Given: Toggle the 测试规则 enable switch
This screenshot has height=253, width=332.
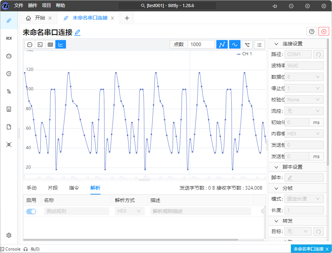Looking at the screenshot, I should point(31,211).
